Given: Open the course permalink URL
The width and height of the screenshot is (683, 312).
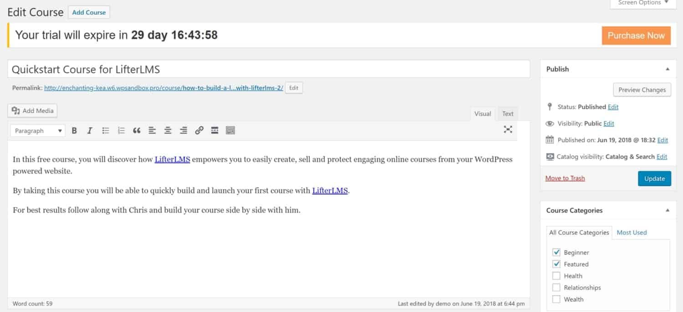Looking at the screenshot, I should tap(163, 88).
